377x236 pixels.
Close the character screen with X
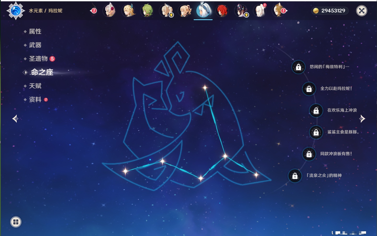[x=362, y=11]
